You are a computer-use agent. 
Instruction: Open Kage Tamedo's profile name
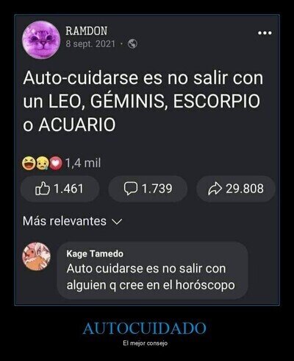(x=95, y=253)
